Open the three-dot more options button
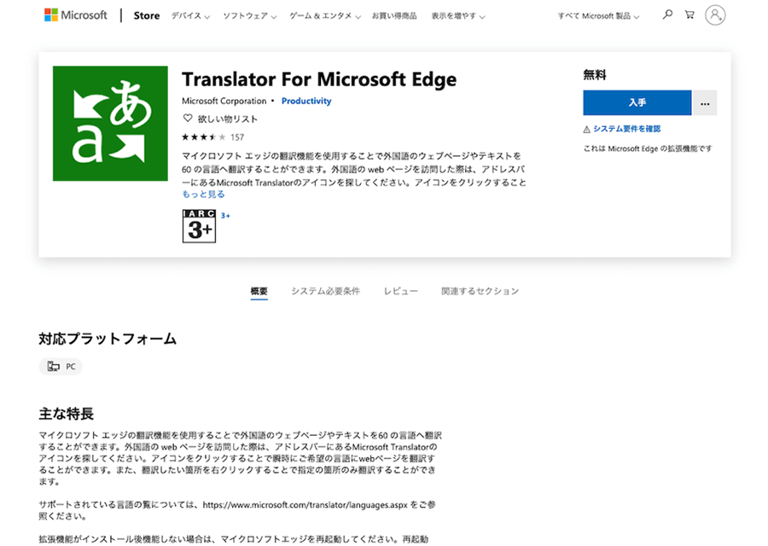Screen dimensions: 768x546 click(x=705, y=103)
